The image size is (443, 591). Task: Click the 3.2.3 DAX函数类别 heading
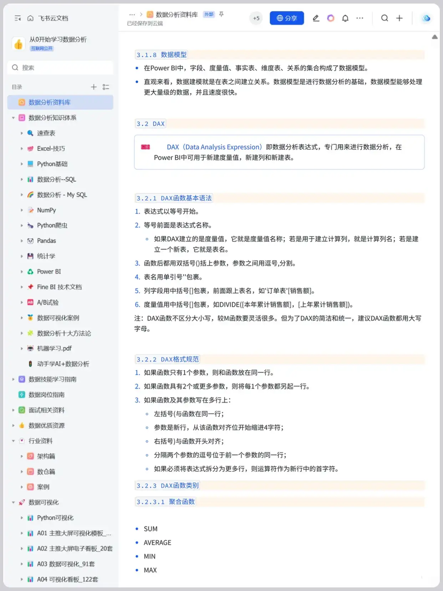pos(168,485)
